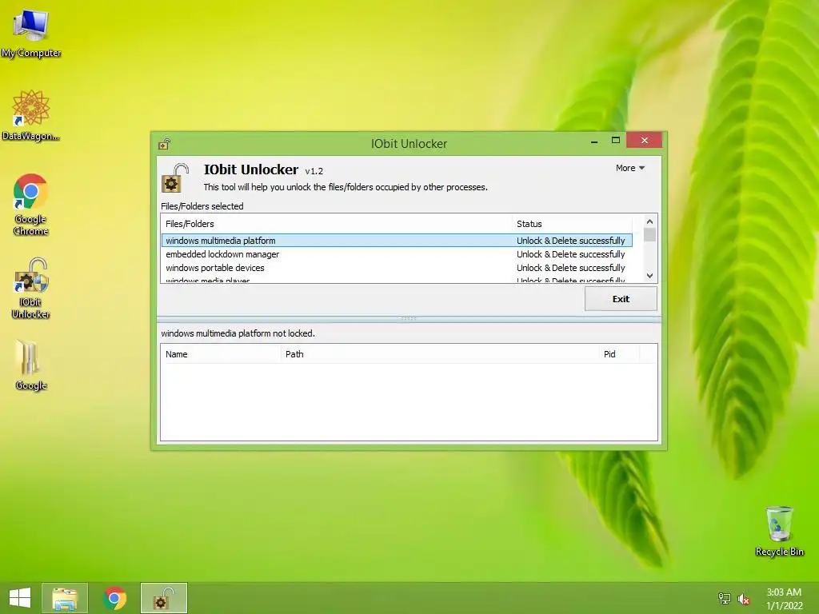Open the Google folder on desktop
The height and width of the screenshot is (614, 819).
click(x=31, y=365)
